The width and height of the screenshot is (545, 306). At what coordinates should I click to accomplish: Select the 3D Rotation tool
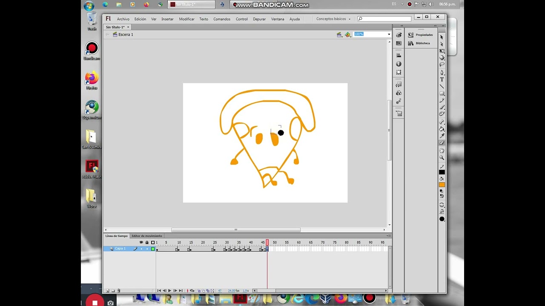pyautogui.click(x=442, y=57)
